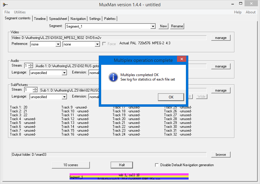Switch to the Segment contents tab
This screenshot has width=260, height=184.
[x=18, y=18]
